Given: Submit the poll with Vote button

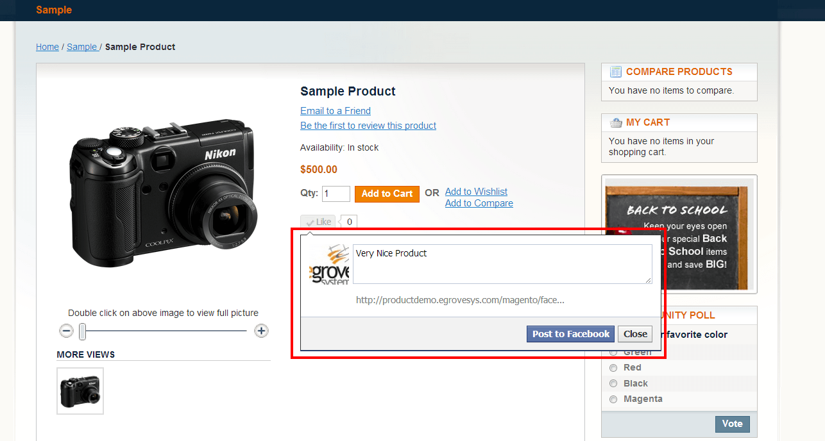Looking at the screenshot, I should coord(732,424).
